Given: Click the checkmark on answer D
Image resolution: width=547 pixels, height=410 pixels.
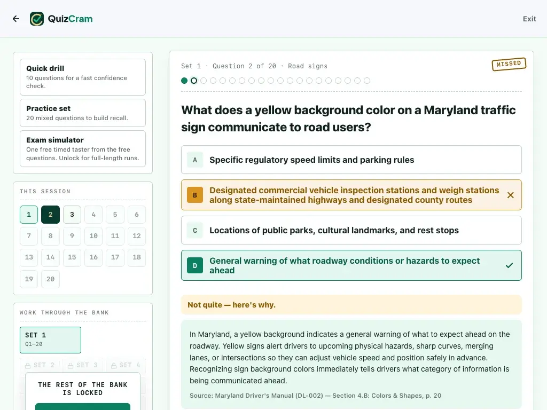Looking at the screenshot, I should click(x=509, y=265).
